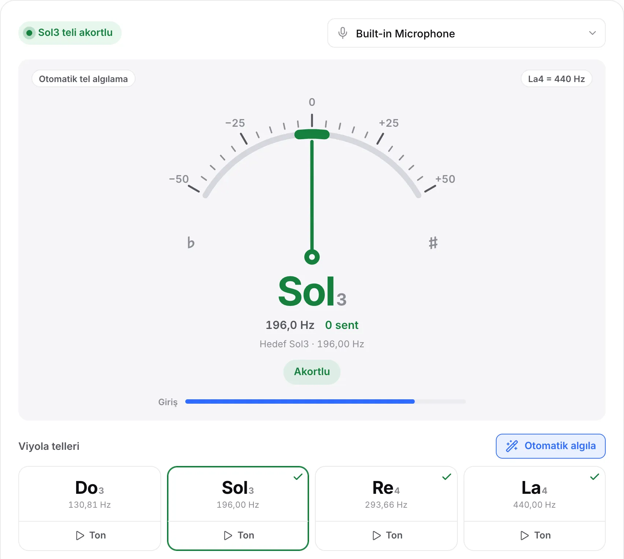Click the magic wand icon on Otomatik algıla
The image size is (624, 559).
(512, 446)
